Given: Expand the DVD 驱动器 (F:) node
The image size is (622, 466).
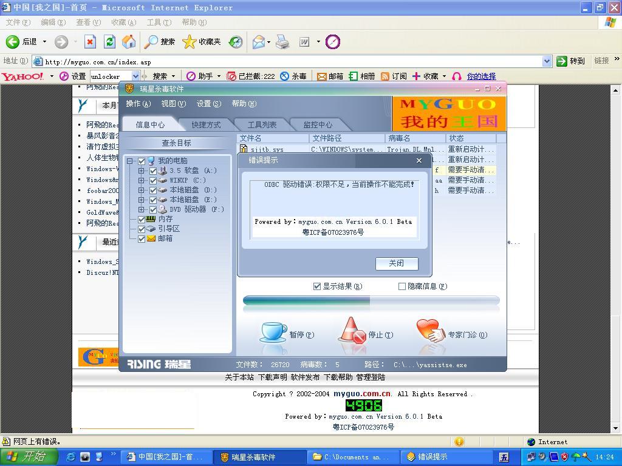Looking at the screenshot, I should pos(141,209).
